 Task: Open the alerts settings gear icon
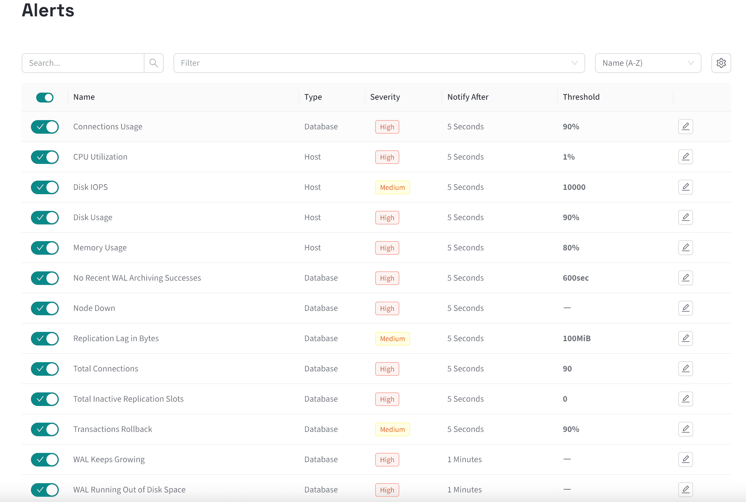(721, 63)
